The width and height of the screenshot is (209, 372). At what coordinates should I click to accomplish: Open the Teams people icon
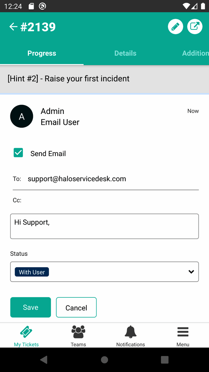pos(78,332)
